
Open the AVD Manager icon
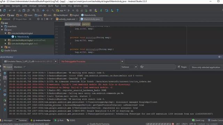96,10
